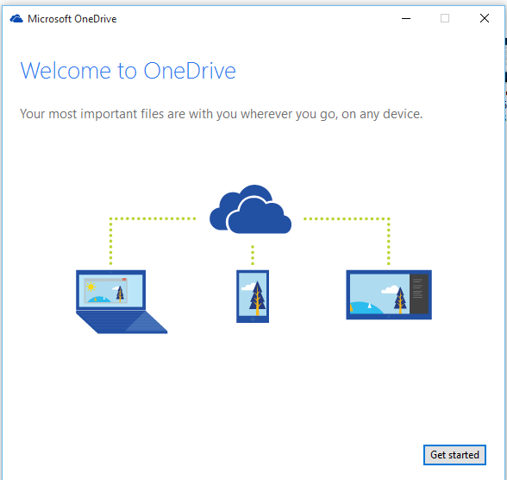The width and height of the screenshot is (507, 480).
Task: Click the dotted line above the laptop
Action: tap(110, 242)
